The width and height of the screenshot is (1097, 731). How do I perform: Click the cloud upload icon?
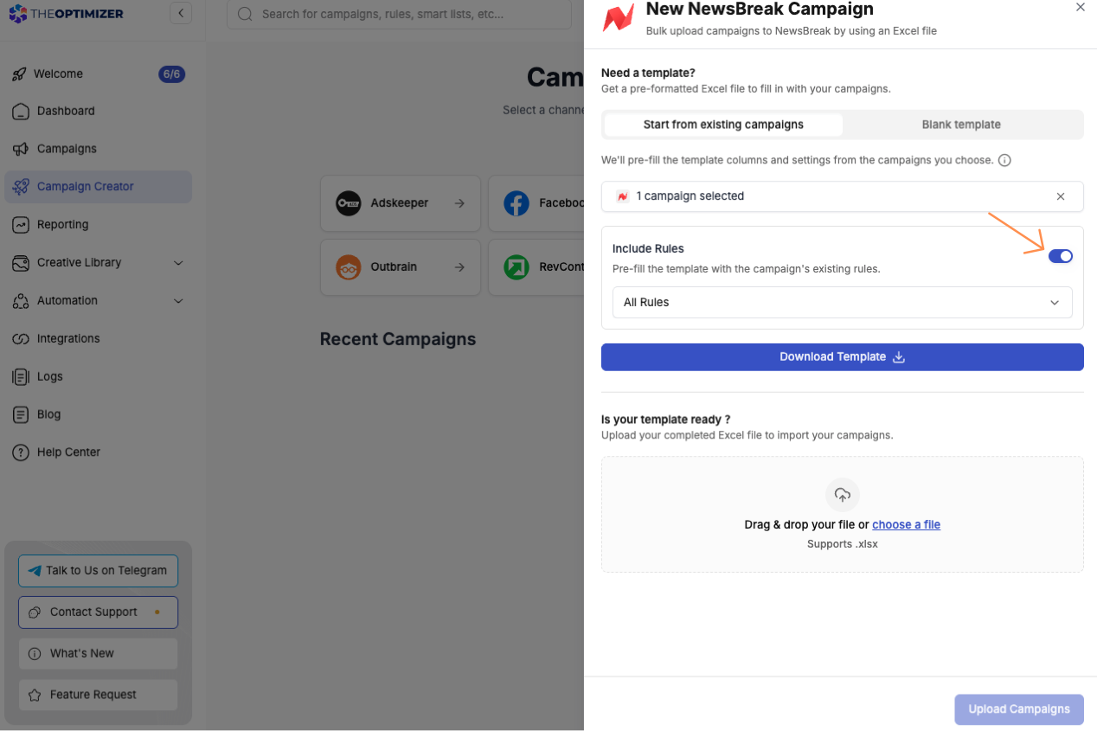(843, 495)
